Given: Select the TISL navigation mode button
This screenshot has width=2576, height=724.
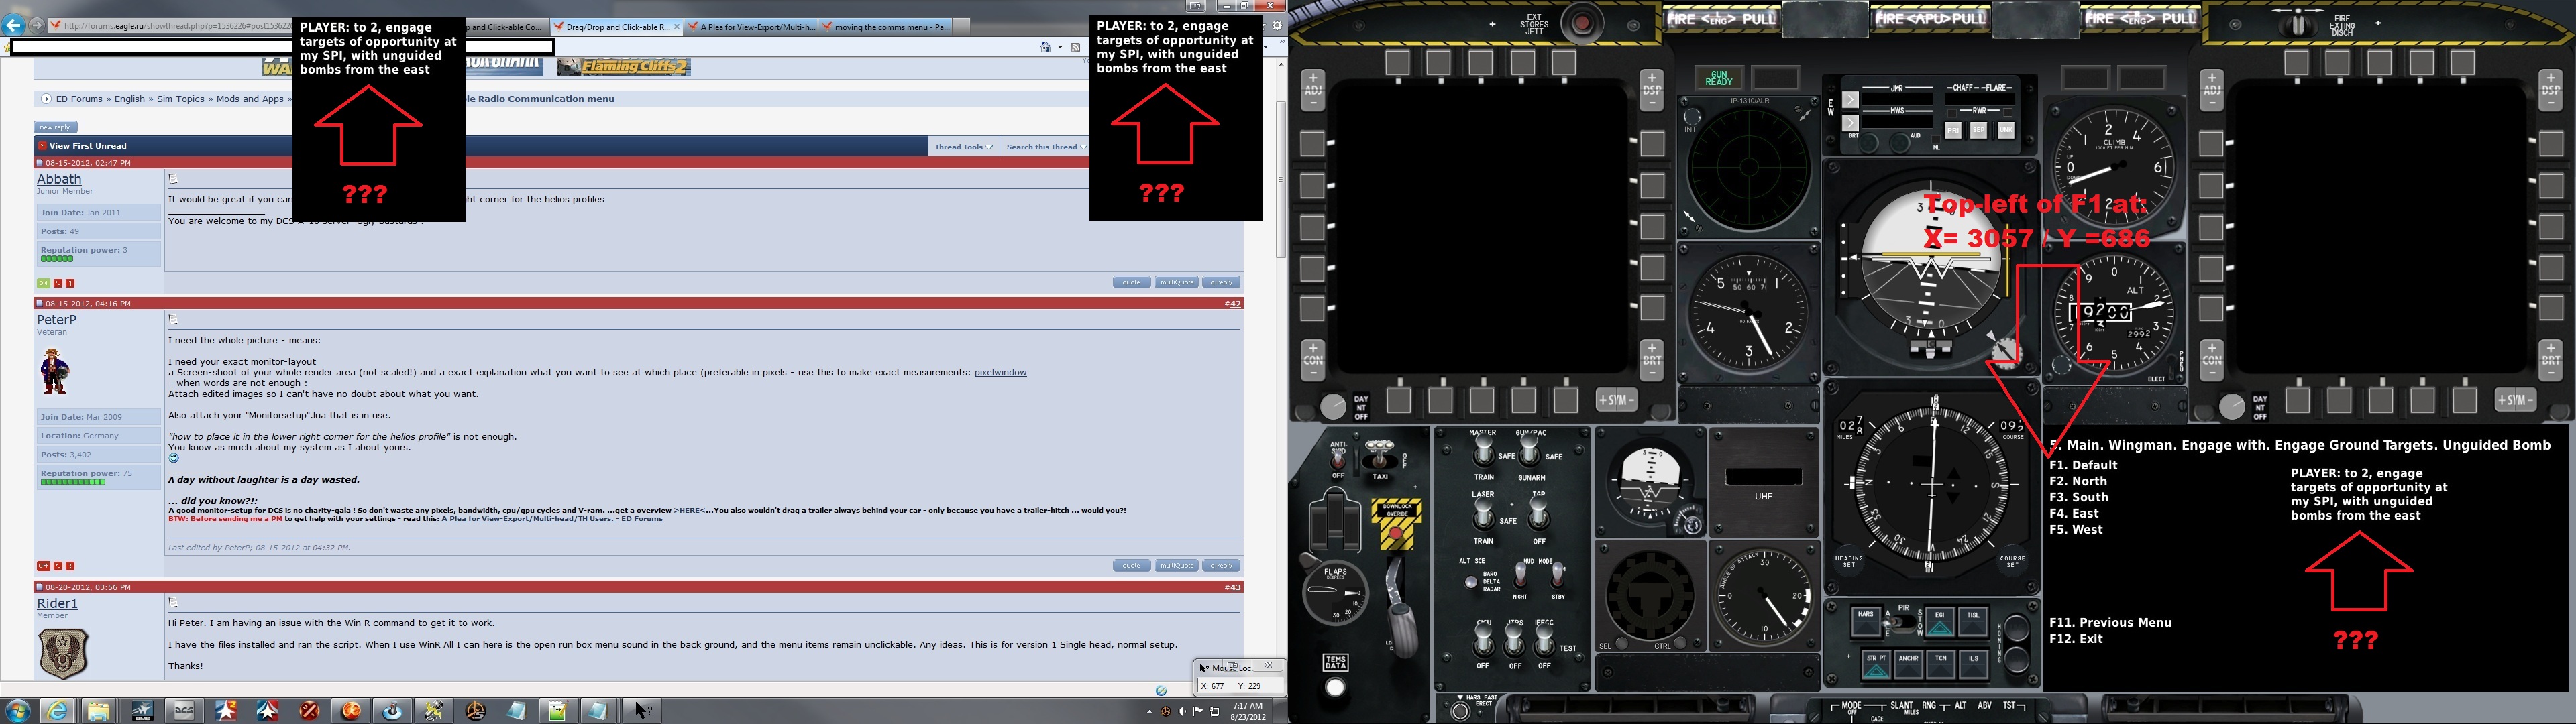Looking at the screenshot, I should click(1973, 621).
